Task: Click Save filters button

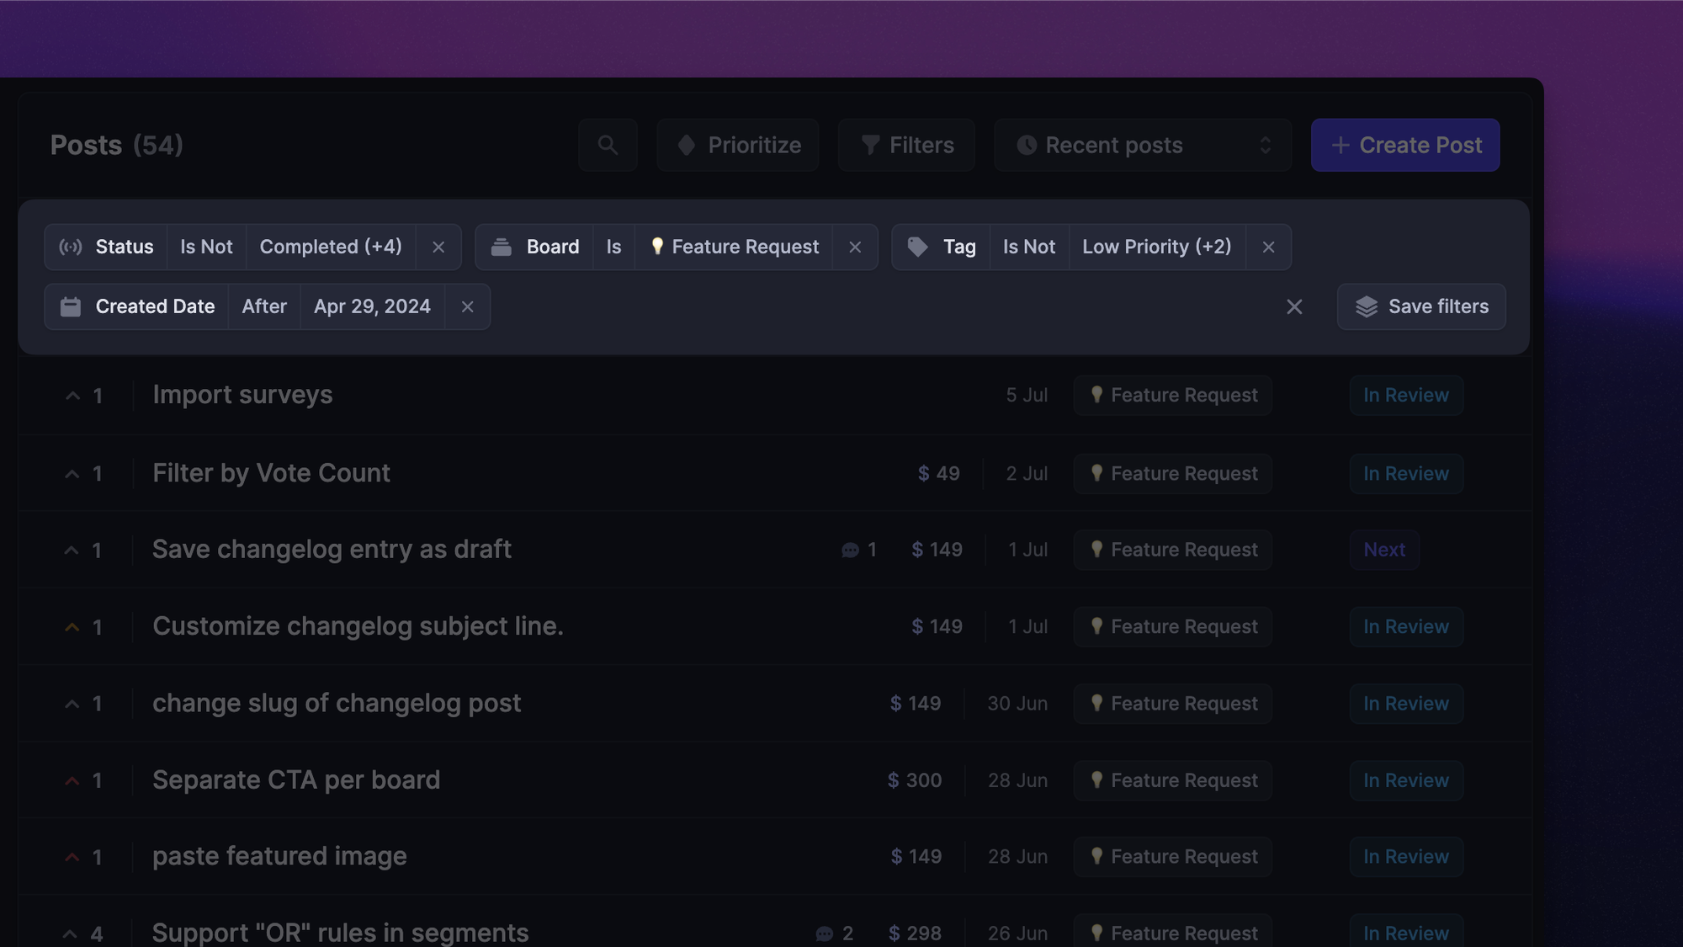Action: pos(1421,306)
